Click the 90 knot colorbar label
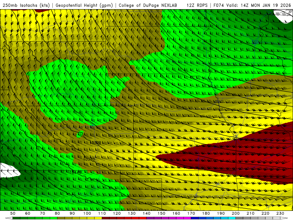293x220 pixels. coord(72,213)
